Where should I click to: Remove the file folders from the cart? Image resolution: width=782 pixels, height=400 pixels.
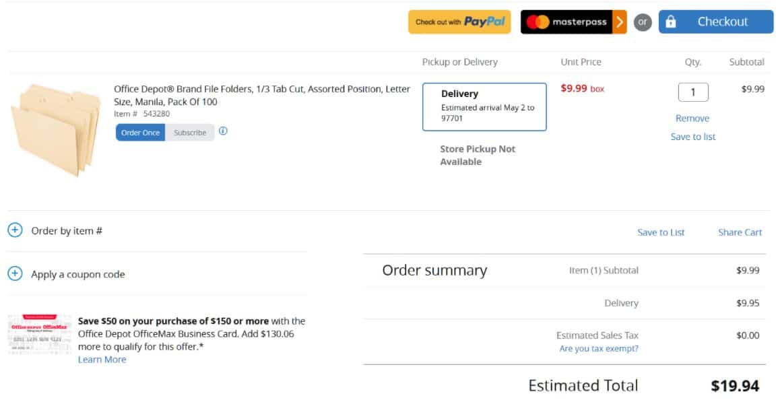click(x=692, y=118)
